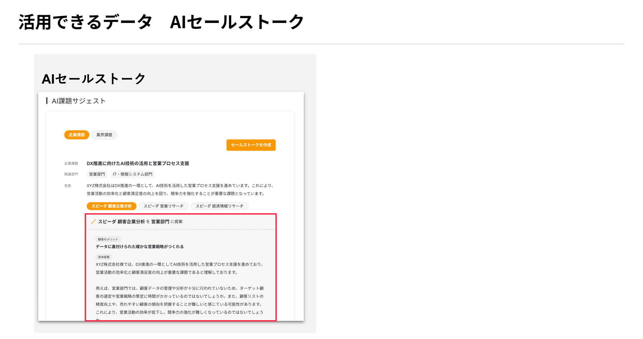Viewport: 643px width, 339px height.
Task: Click the IT・情報システム部門 department tag
Action: pyautogui.click(x=132, y=174)
